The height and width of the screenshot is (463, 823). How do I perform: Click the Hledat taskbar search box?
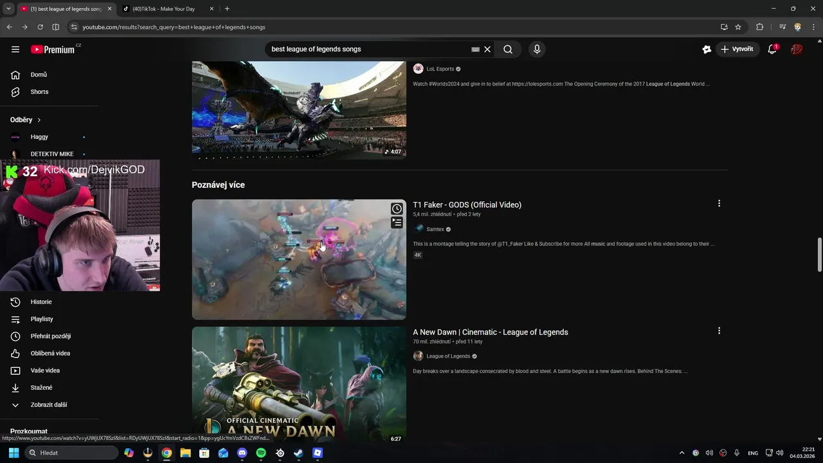pos(71,453)
